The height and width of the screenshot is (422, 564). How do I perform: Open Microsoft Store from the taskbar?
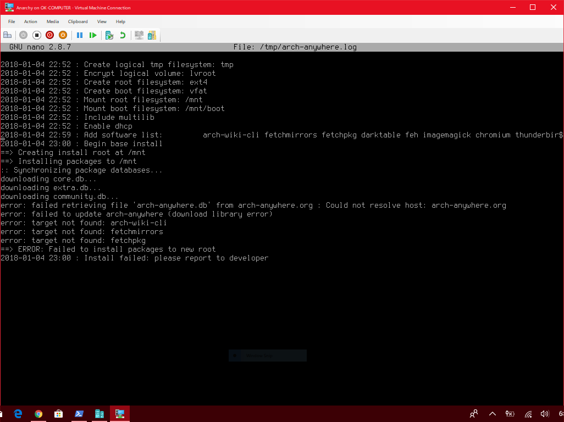[x=59, y=414]
